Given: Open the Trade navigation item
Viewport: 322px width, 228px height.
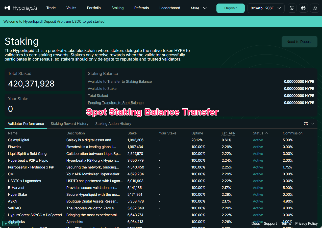Looking at the screenshot, I should [x=51, y=8].
